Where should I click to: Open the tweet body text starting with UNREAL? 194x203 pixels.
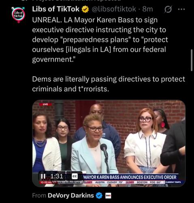coord(100,39)
